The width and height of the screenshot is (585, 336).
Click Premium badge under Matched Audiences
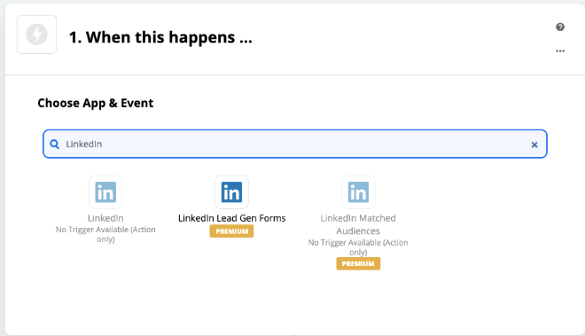[x=358, y=263]
